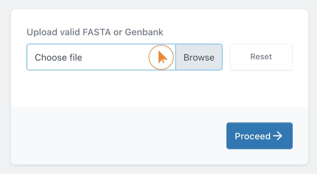Click the white Reset button box
This screenshot has height=174, width=317.
(261, 57)
